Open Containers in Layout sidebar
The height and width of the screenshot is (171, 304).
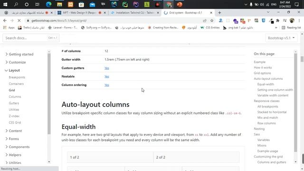[16, 84]
